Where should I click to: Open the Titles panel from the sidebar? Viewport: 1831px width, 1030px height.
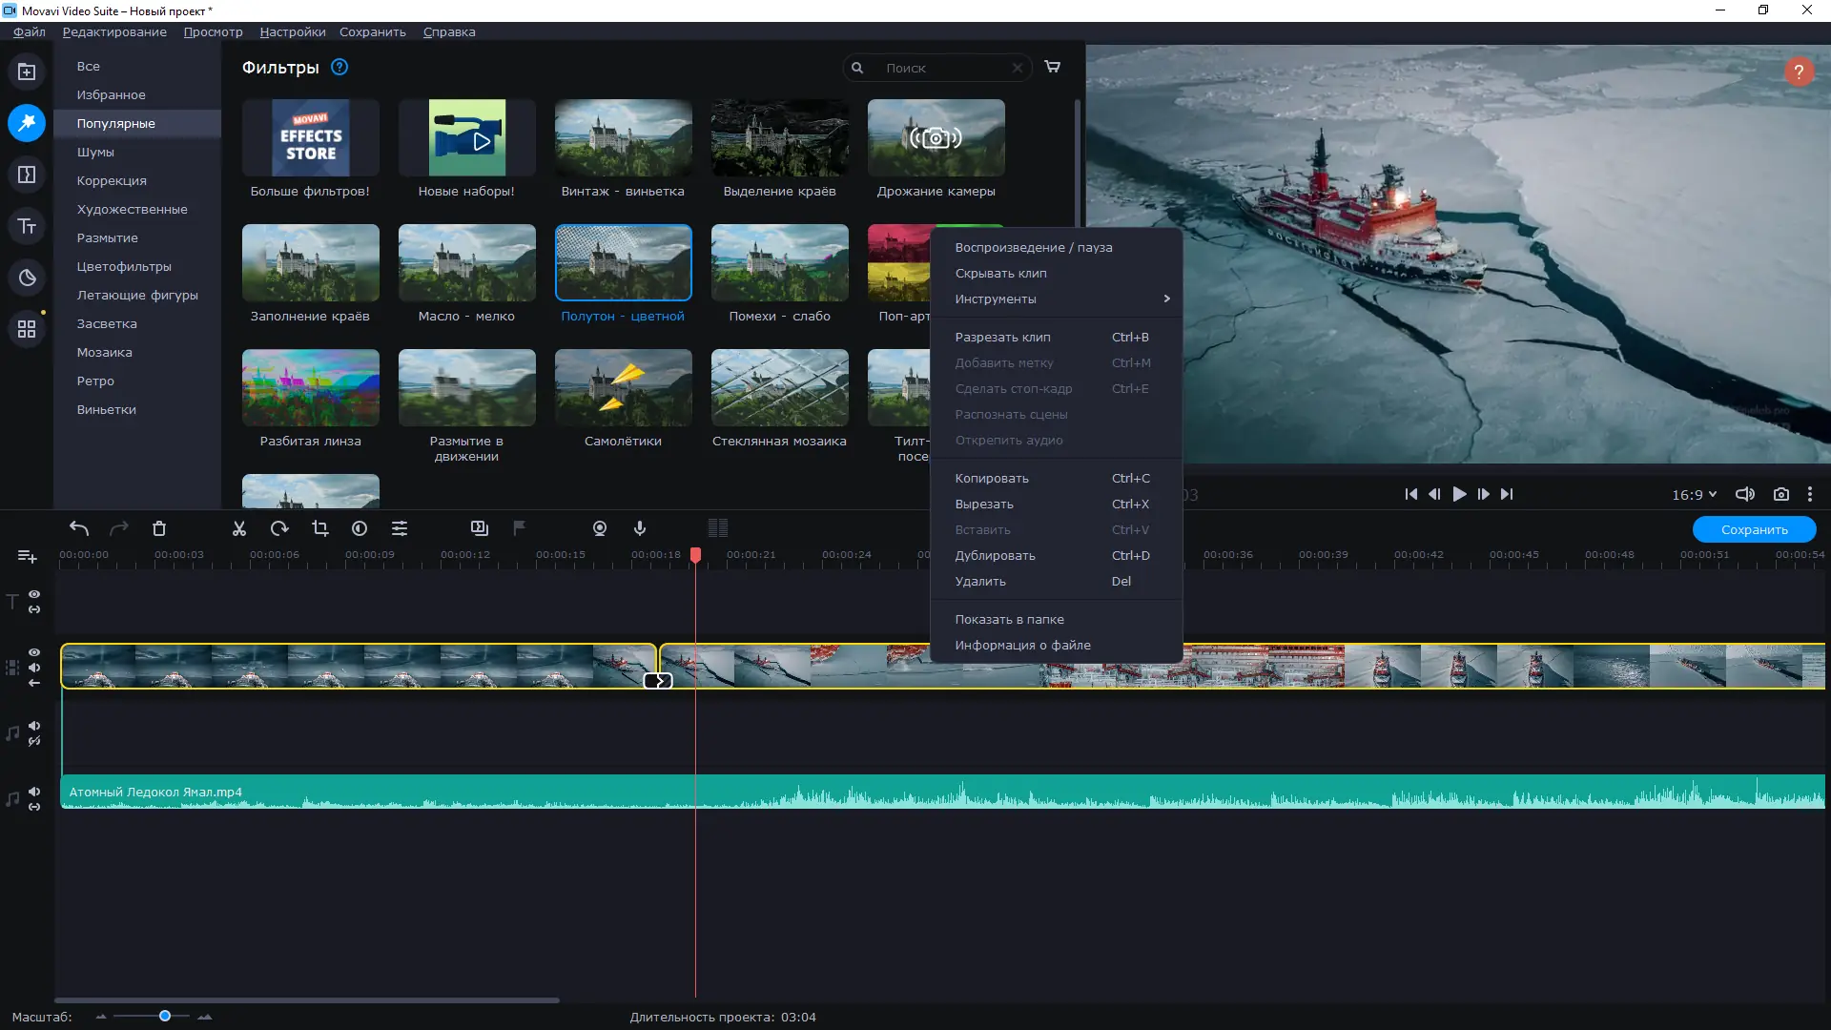click(x=28, y=226)
